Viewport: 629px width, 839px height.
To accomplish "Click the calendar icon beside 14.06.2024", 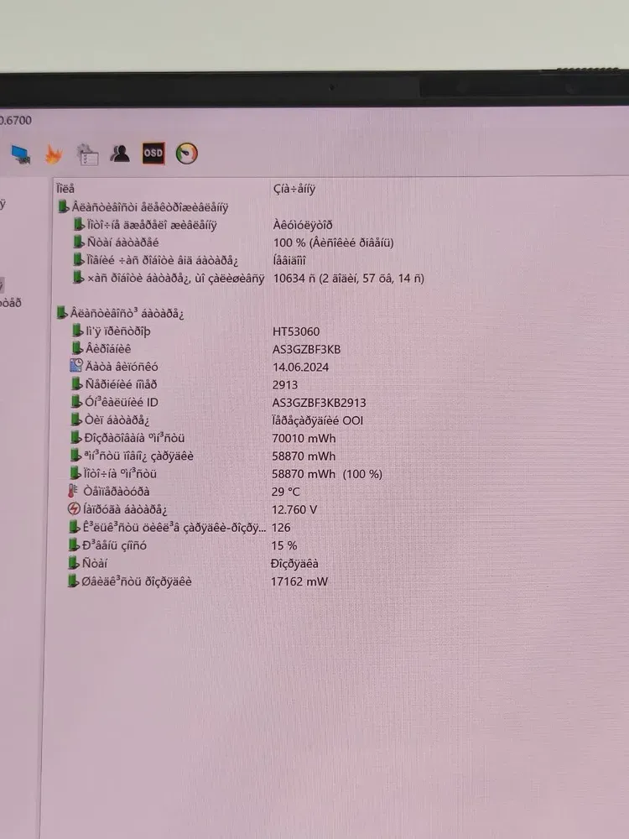I will click(75, 366).
